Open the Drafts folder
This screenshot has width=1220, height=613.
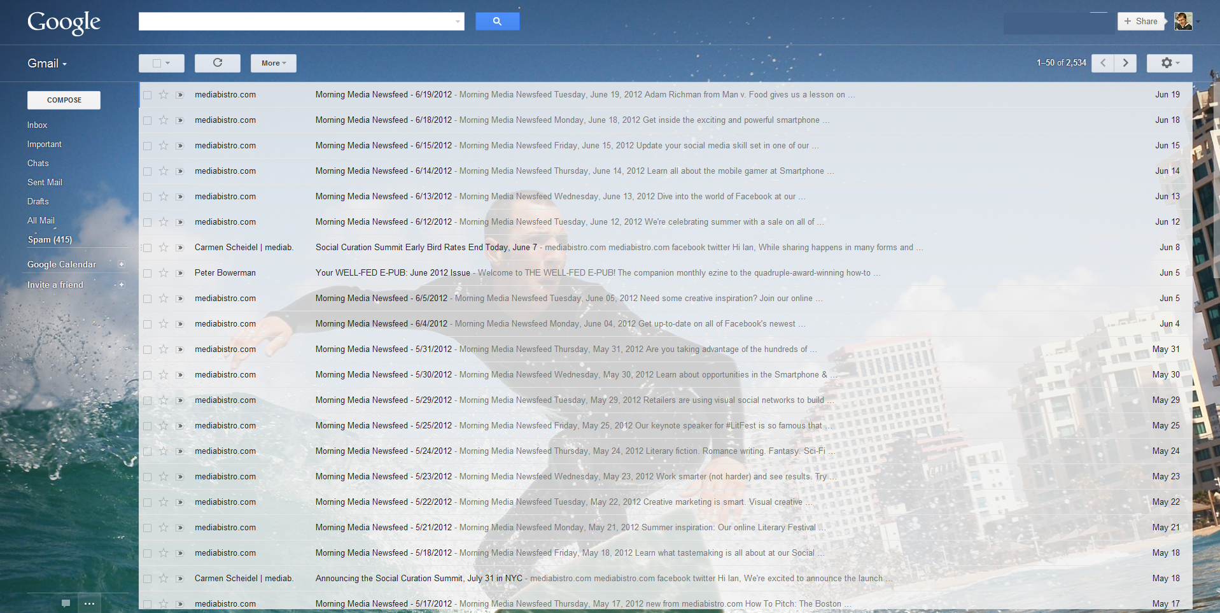[x=38, y=202]
